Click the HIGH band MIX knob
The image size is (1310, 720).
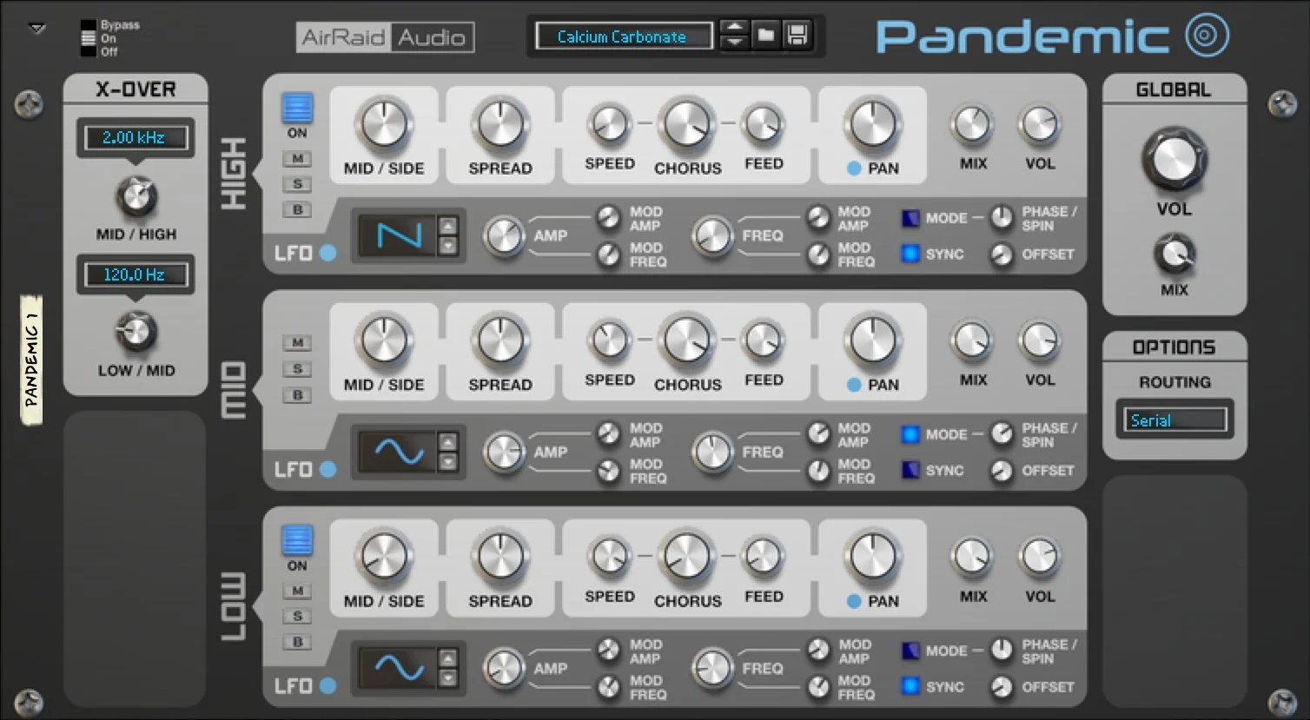click(972, 126)
